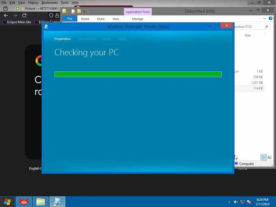
Task: Open the Explorer Share ribbon tab
Action: pyautogui.click(x=101, y=19)
